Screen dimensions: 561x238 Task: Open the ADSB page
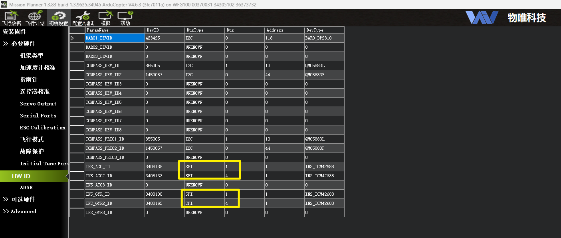[26, 187]
